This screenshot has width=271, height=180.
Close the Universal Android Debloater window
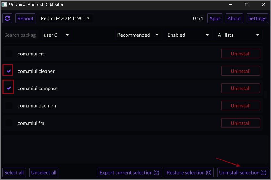(x=263, y=5)
